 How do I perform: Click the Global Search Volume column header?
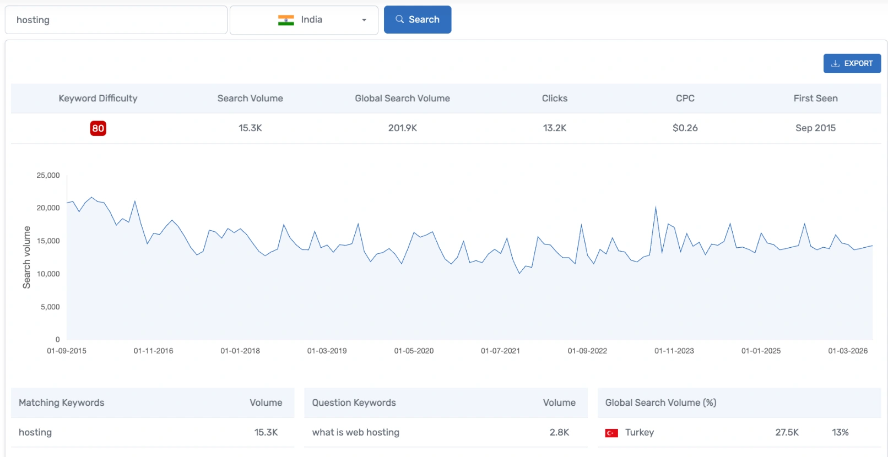(403, 98)
